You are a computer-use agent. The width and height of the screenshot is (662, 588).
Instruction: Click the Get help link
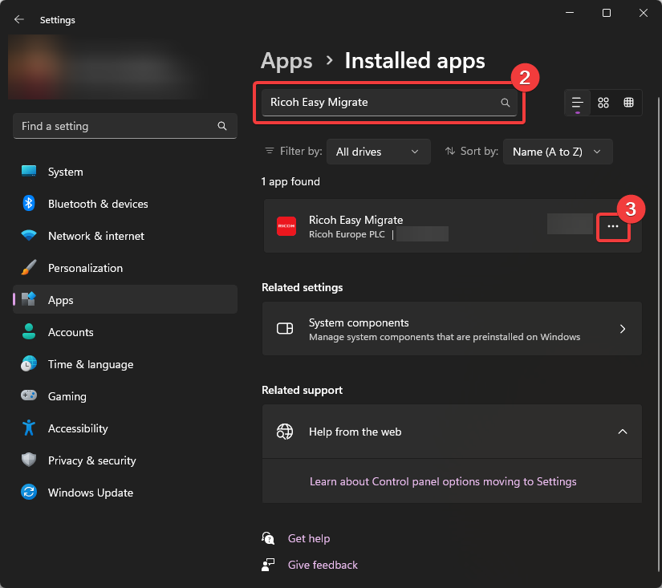308,538
